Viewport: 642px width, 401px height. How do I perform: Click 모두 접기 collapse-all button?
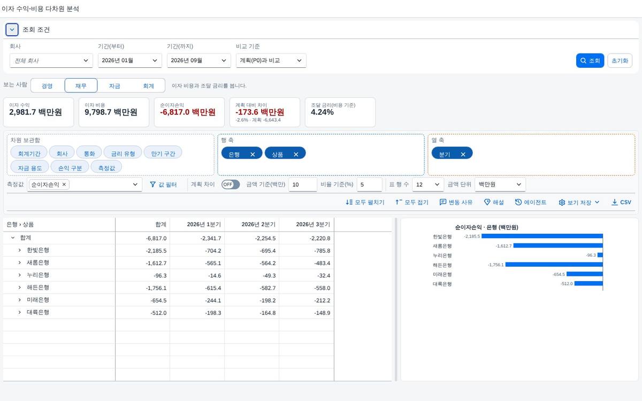point(412,202)
